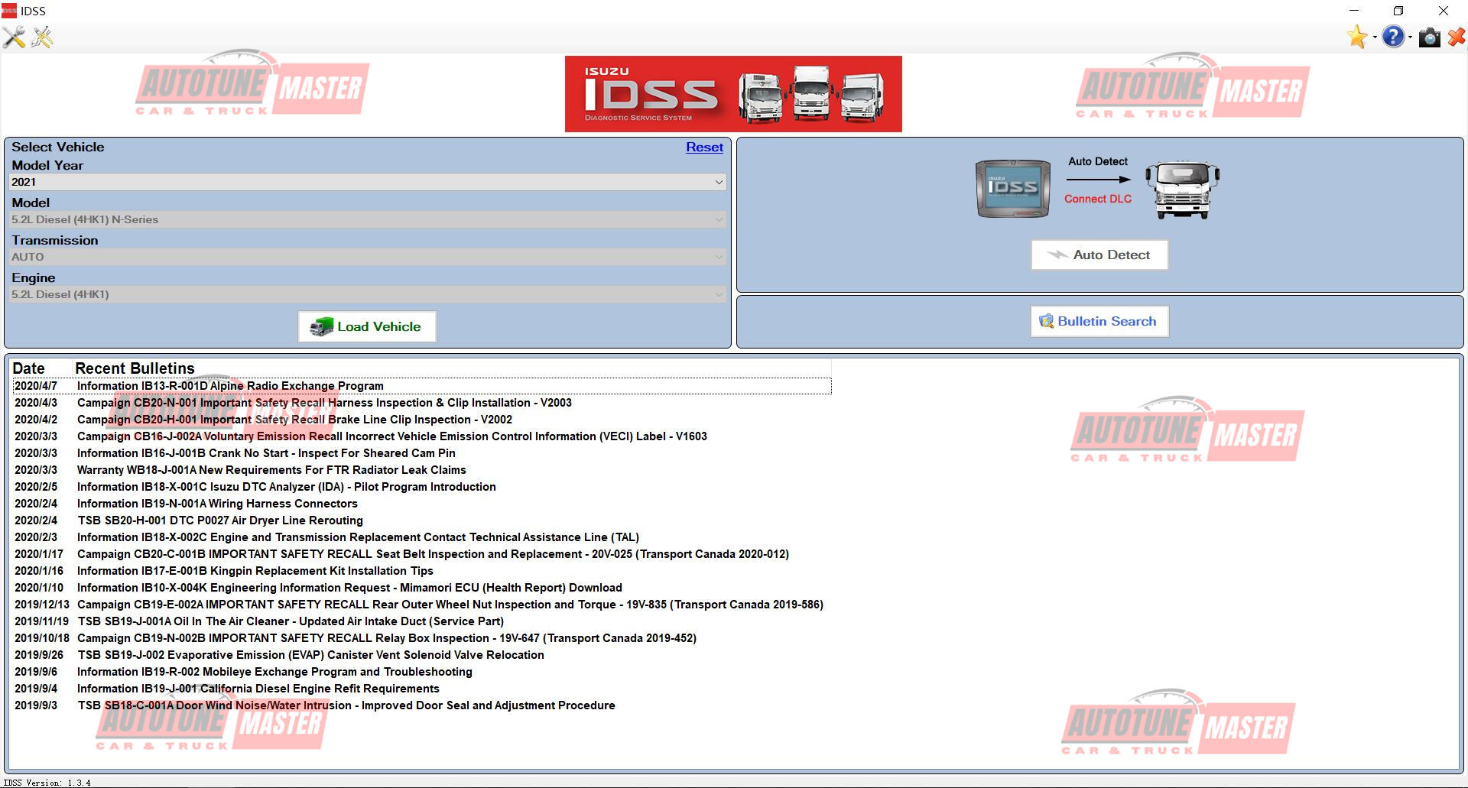Click the truck graphic next to Connect DLC
The image size is (1468, 788).
click(x=1182, y=188)
